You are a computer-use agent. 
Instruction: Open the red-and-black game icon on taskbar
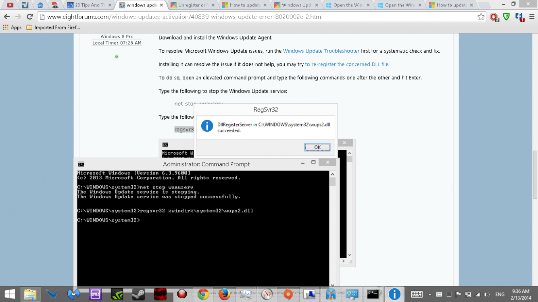[160, 294]
